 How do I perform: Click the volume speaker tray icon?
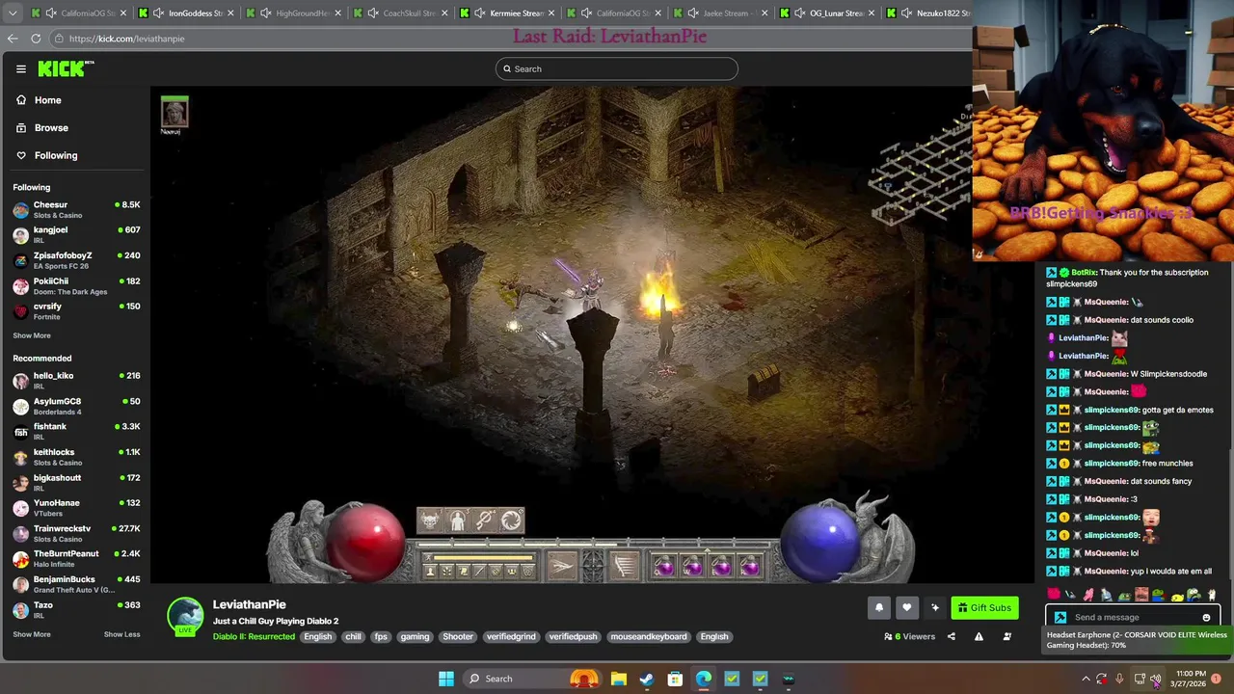[x=1155, y=679]
